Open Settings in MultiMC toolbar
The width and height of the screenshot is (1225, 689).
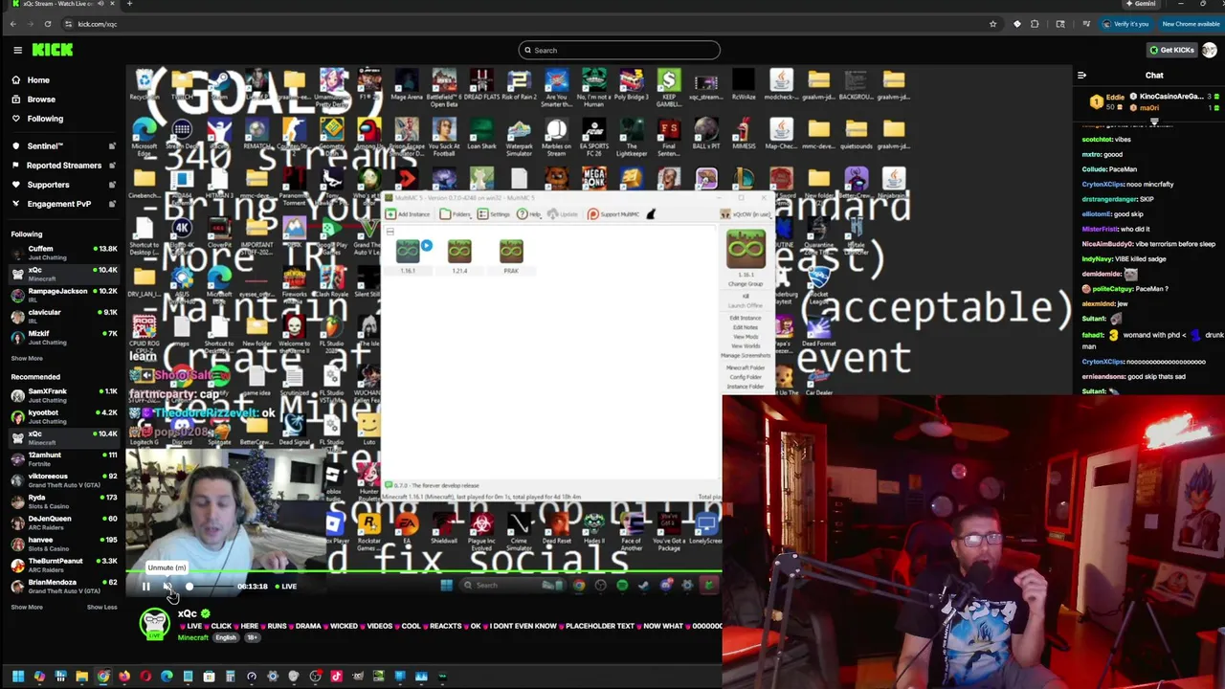[494, 214]
